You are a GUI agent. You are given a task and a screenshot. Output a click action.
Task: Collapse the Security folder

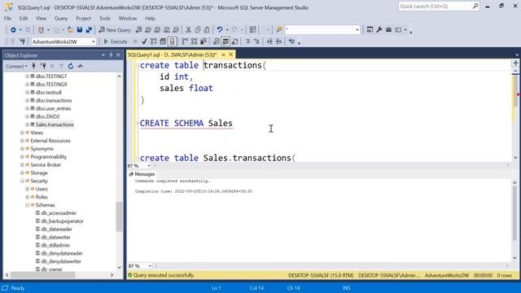tap(22, 181)
